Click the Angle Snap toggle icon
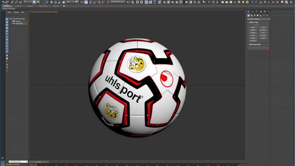This screenshot has width=295, height=166. [x=94, y=2]
